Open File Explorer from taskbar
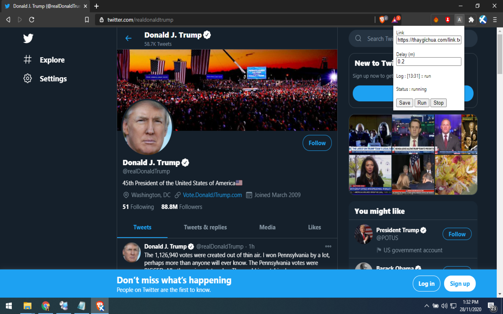The width and height of the screenshot is (503, 314). (x=28, y=306)
